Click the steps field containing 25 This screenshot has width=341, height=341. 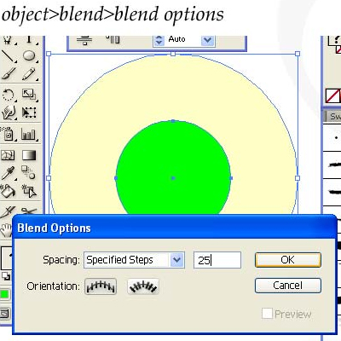tap(217, 260)
